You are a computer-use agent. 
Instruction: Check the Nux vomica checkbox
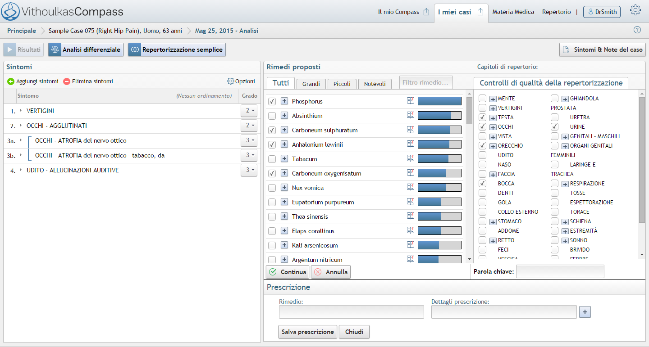[x=272, y=188]
